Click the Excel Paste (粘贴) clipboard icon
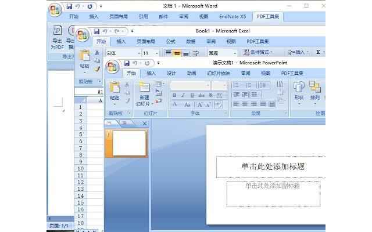 tap(85, 56)
